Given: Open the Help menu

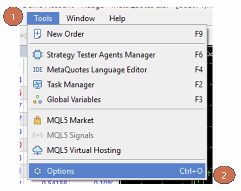Looking at the screenshot, I should coord(117,18).
